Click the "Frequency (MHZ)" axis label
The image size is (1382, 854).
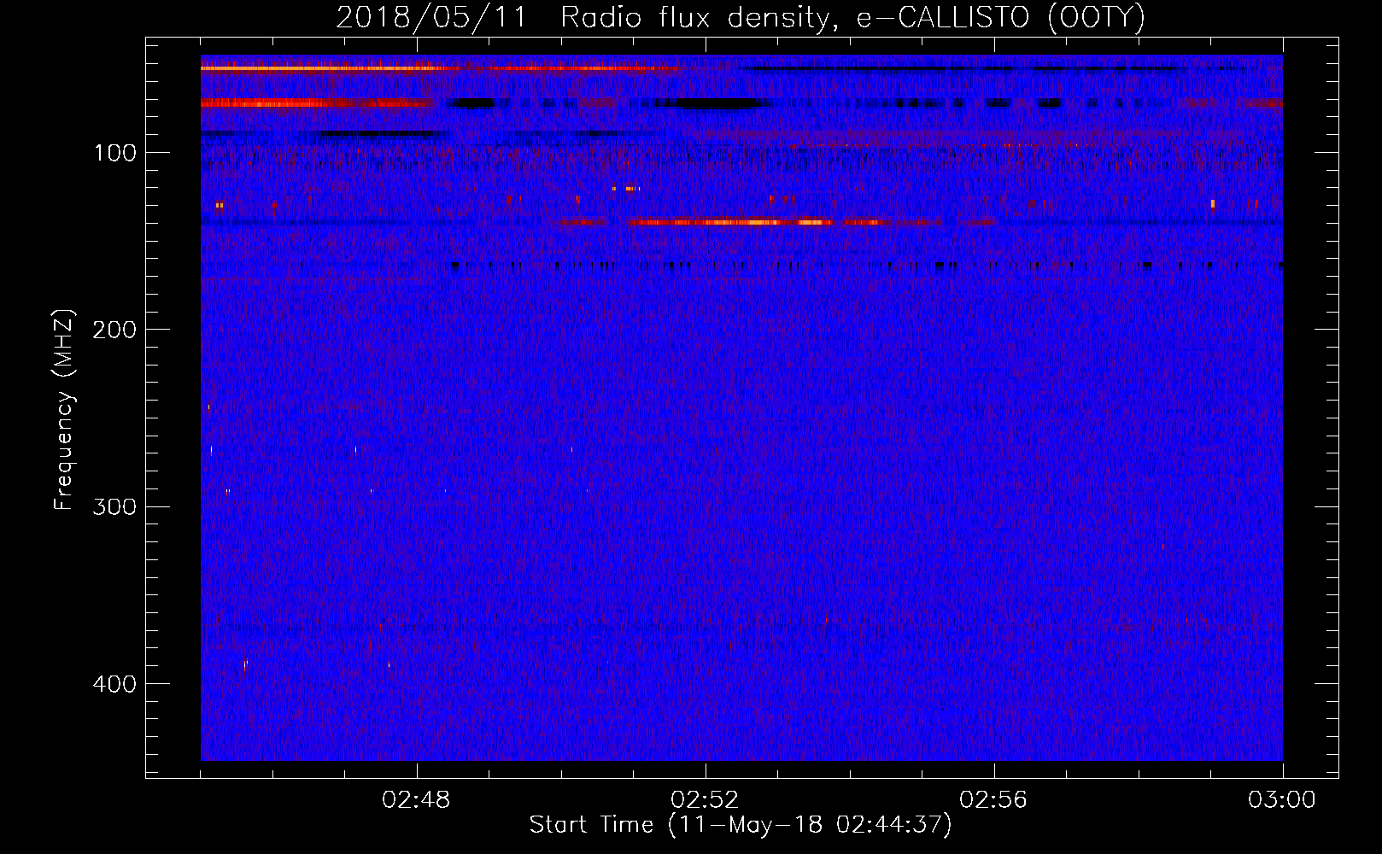64,409
